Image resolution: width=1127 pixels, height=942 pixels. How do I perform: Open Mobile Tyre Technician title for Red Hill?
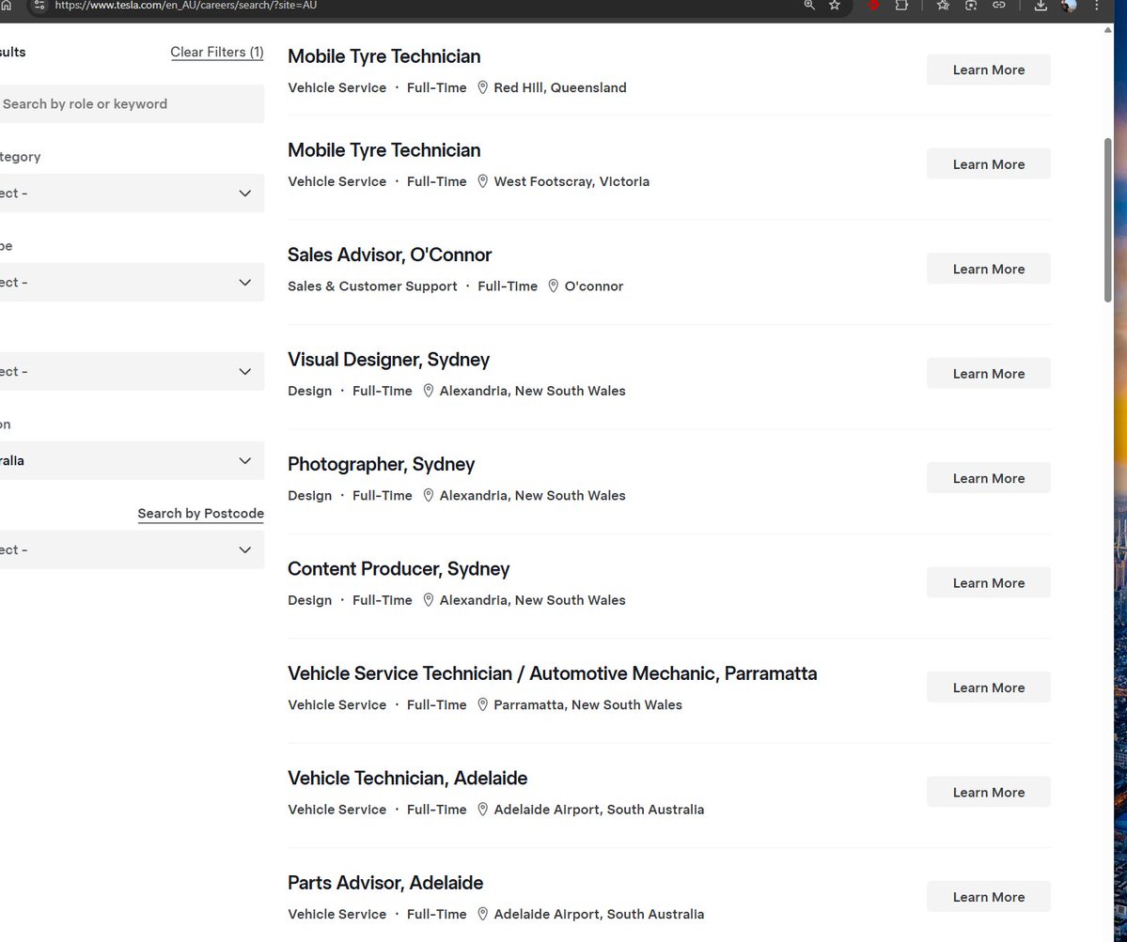pos(383,56)
